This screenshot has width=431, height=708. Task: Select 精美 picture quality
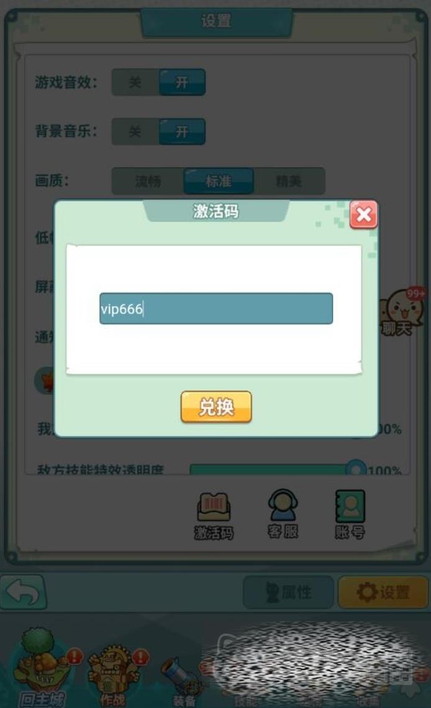click(x=289, y=181)
